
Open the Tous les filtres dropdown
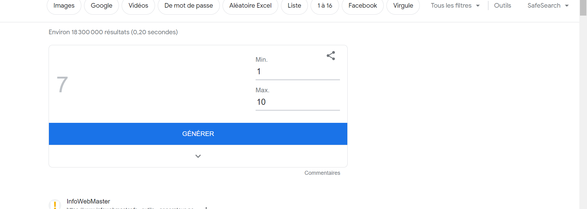click(x=455, y=5)
